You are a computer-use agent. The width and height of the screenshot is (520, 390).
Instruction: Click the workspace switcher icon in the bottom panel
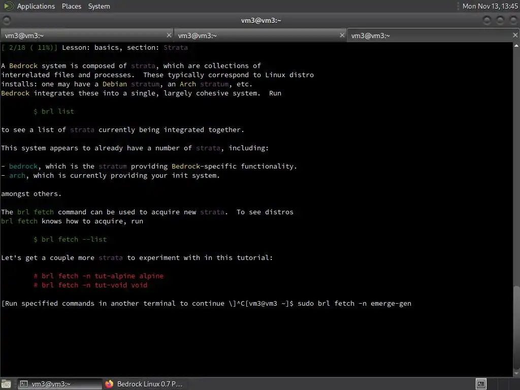[481, 384]
